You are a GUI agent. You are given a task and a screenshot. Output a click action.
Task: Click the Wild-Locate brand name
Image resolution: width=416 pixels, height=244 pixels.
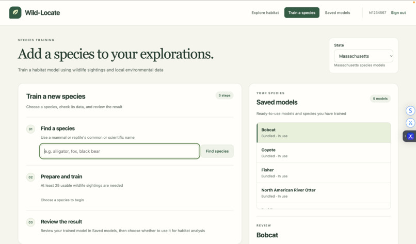tap(42, 13)
